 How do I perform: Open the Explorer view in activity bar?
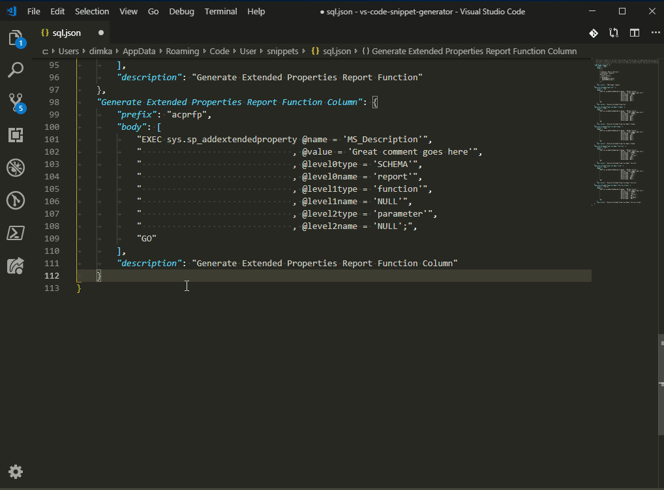click(x=16, y=38)
